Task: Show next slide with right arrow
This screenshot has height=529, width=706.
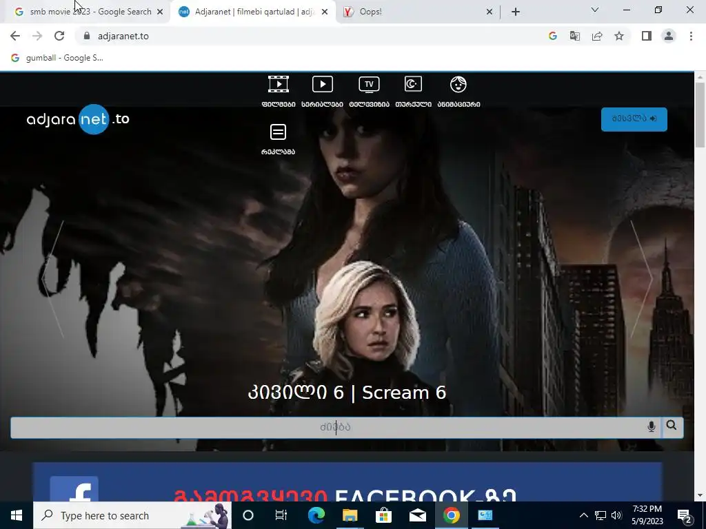Action: pos(642,279)
